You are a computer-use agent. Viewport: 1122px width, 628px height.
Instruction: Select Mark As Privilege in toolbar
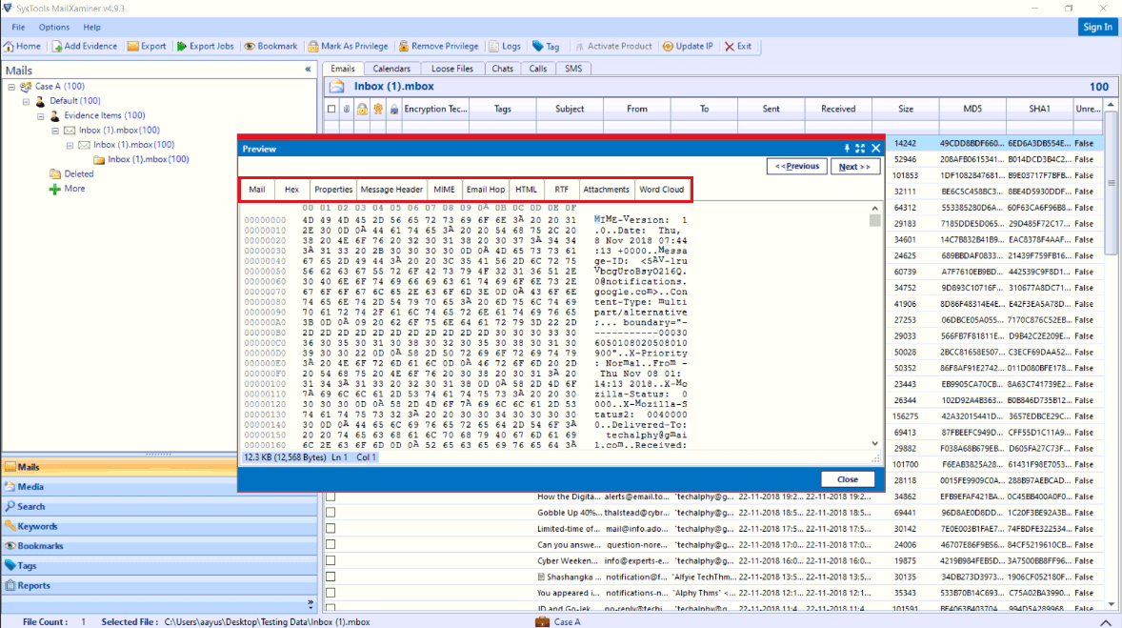click(348, 47)
